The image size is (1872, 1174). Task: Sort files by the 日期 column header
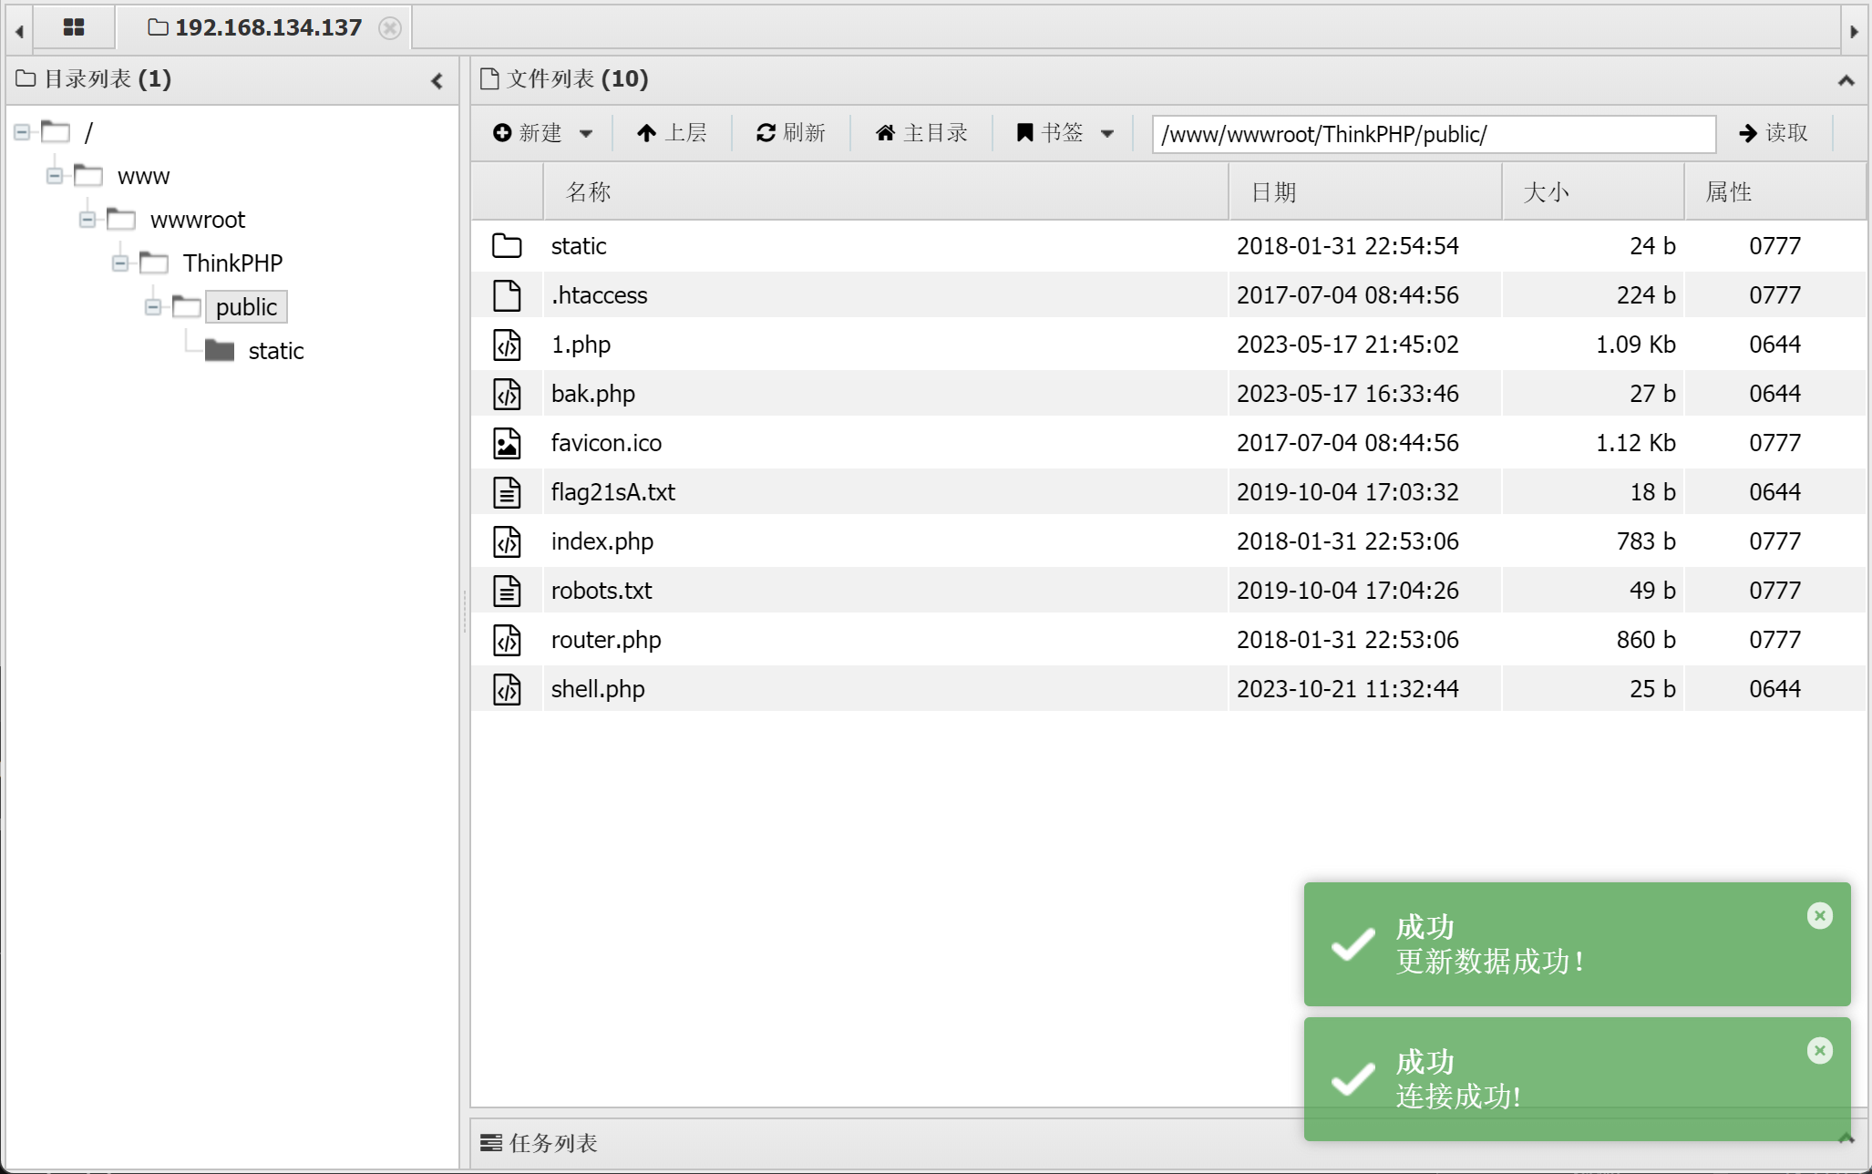tap(1273, 192)
